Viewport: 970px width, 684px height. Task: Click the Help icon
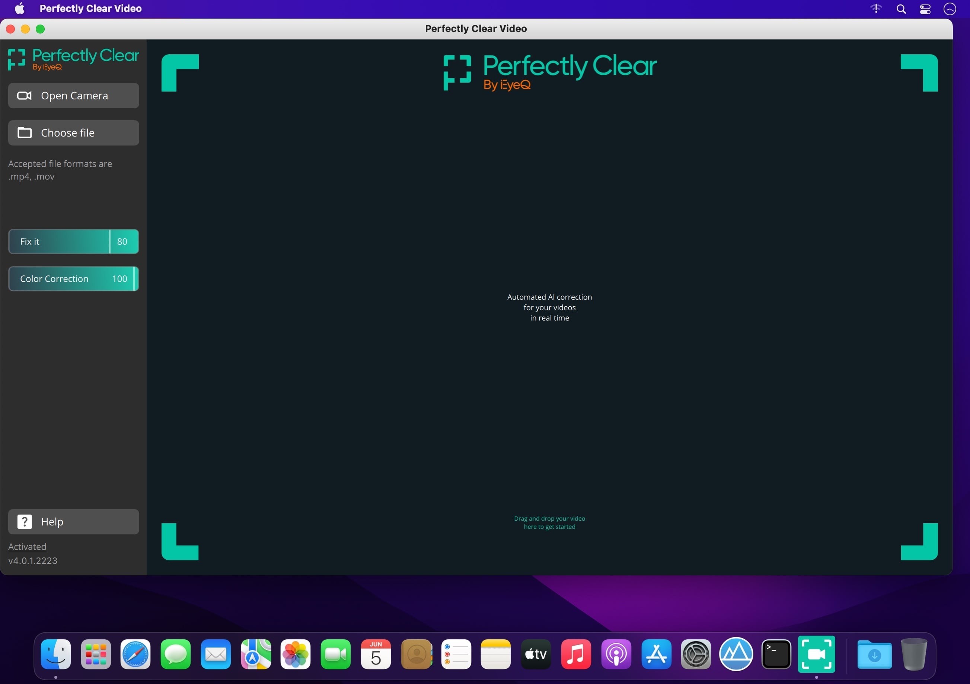(x=25, y=521)
